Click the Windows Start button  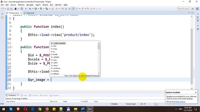(x=3, y=109)
